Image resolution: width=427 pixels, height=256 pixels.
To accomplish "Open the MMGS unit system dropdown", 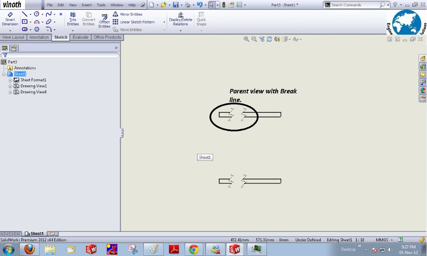I will click(384, 240).
